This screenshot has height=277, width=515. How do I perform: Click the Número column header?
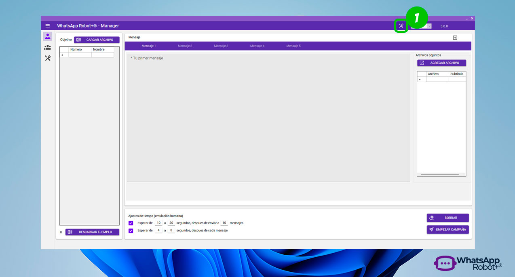point(80,50)
